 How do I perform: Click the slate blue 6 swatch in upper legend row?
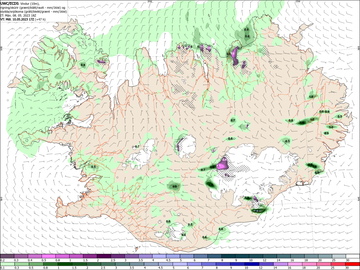click(201, 256)
